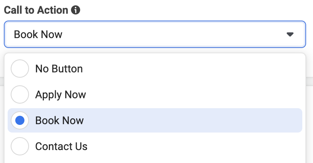Click the middle of the Call to Action field
Image resolution: width=313 pixels, height=163 pixels.
pos(155,35)
